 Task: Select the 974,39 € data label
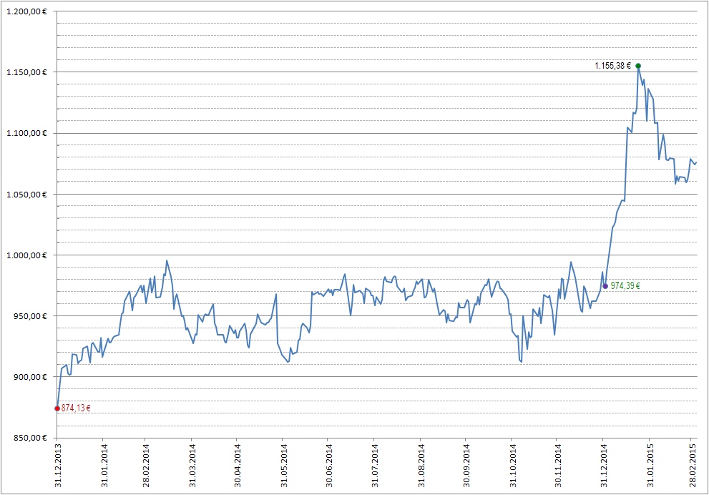pyautogui.click(x=625, y=285)
